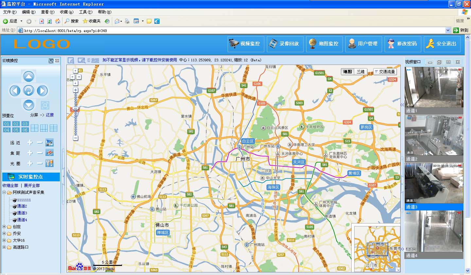Screen dimensions: 471x275
Task: Tilt the PTZ camera up with the up arrow
Action: [28, 77]
